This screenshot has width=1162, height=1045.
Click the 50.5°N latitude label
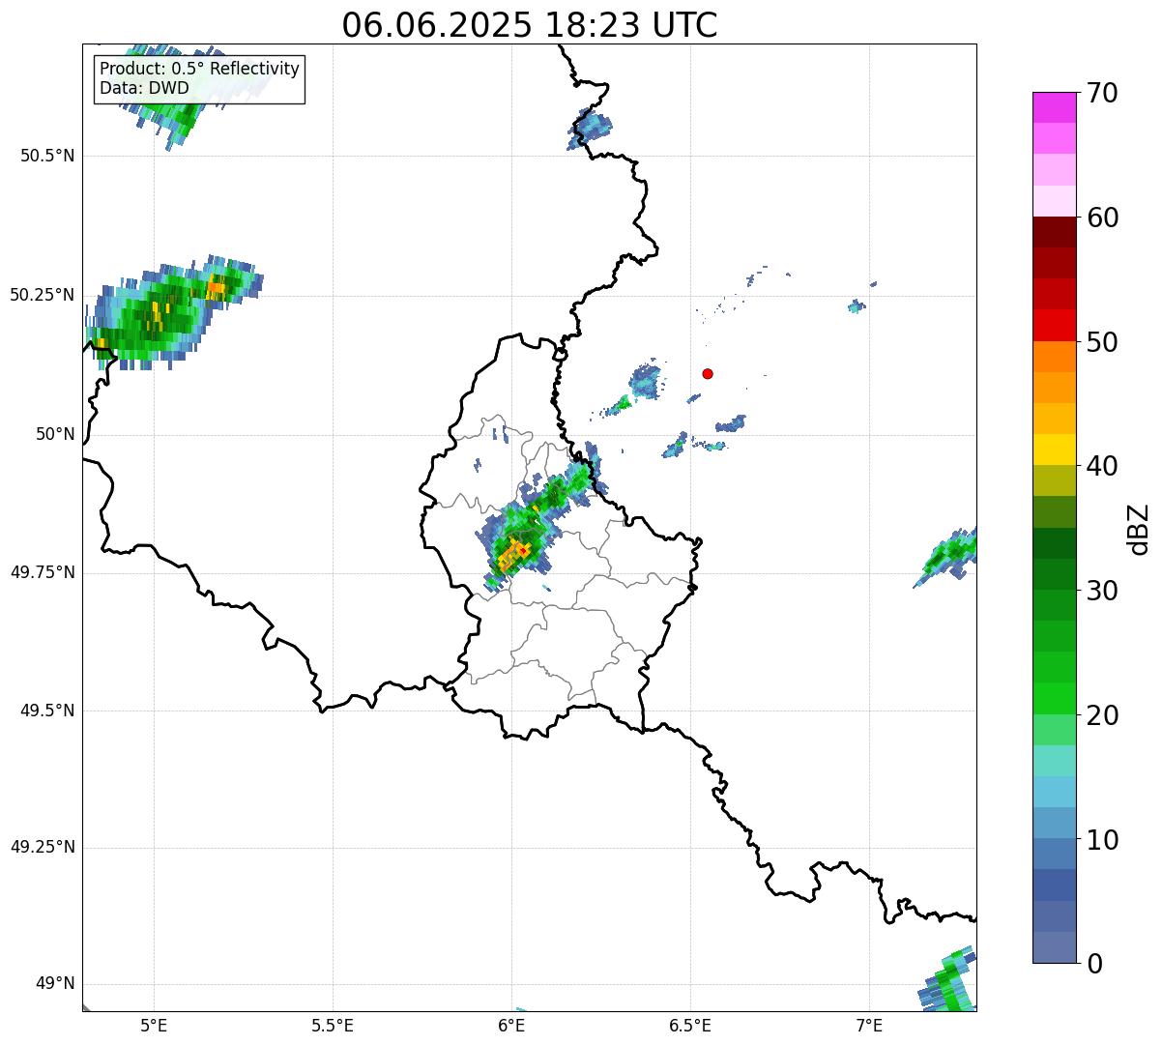(x=47, y=156)
